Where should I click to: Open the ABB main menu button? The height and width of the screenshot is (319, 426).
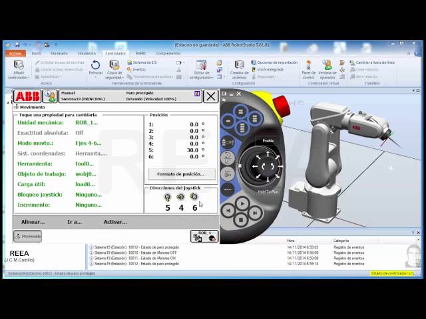coord(27,96)
